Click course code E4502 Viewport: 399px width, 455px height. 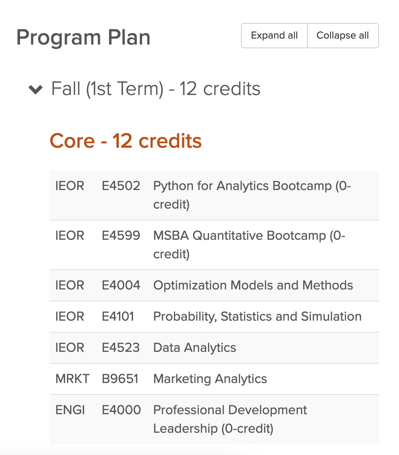click(121, 186)
